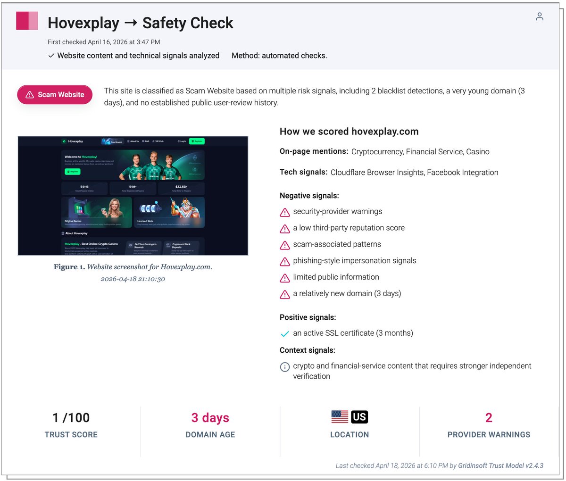Image resolution: width=566 pixels, height=481 pixels.
Task: Open the Hovexplay website screenshot thumbnail
Action: [x=133, y=196]
